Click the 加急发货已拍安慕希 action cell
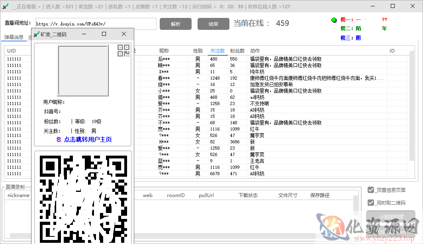 tap(271, 84)
